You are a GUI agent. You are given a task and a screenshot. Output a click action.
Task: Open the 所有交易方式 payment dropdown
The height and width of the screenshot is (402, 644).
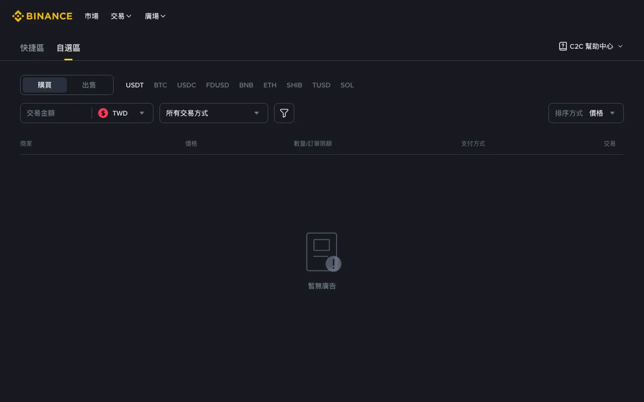pyautogui.click(x=214, y=113)
